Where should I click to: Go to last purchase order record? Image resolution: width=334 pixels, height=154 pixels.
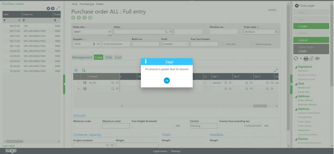pyautogui.click(x=90, y=18)
